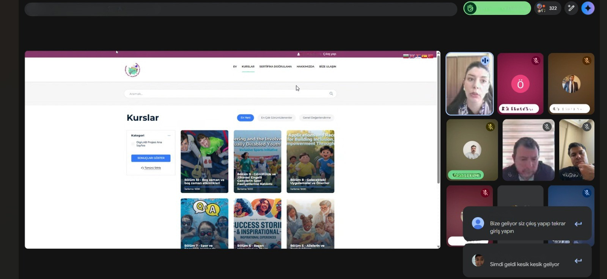Click reply arrow on 'Bize geliyor' message

578,224
